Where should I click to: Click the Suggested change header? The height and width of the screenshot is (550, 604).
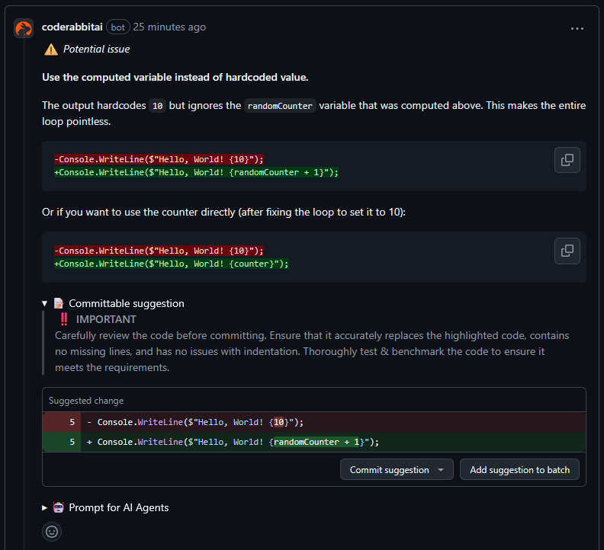tap(86, 401)
